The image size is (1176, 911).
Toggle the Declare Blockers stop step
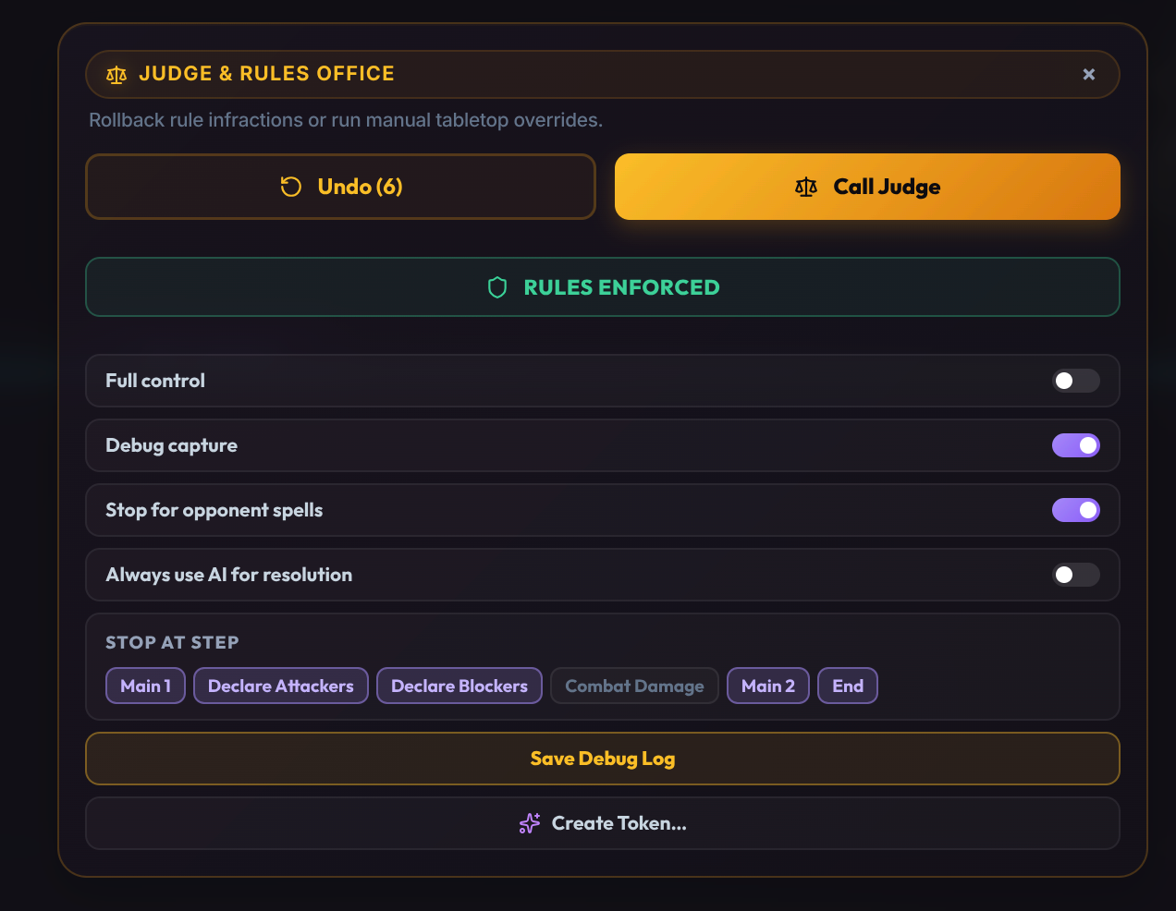459,686
